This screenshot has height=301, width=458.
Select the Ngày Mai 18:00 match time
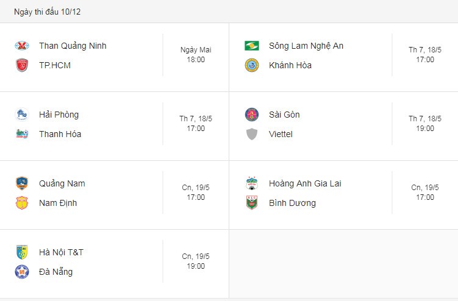click(196, 55)
